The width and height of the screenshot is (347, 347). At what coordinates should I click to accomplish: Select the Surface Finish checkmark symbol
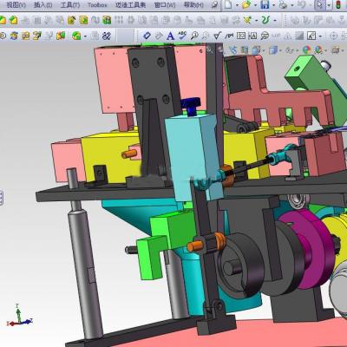point(217,36)
